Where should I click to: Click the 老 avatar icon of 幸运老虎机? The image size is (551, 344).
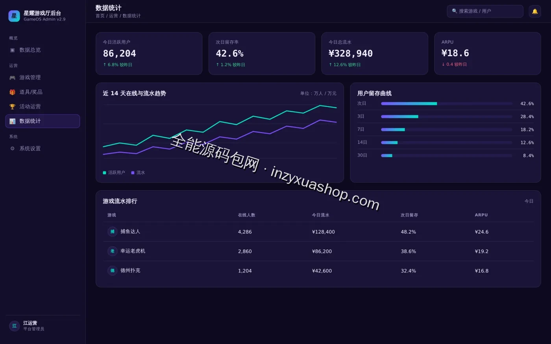coord(112,251)
